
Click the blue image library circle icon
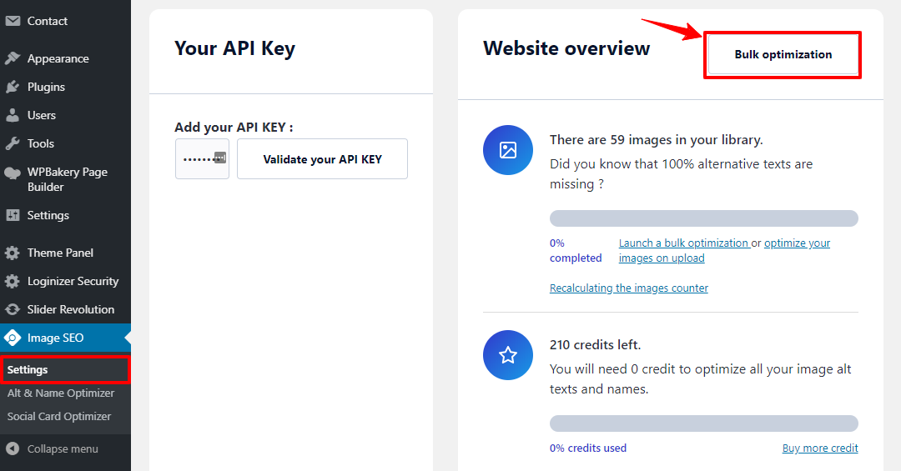point(508,150)
